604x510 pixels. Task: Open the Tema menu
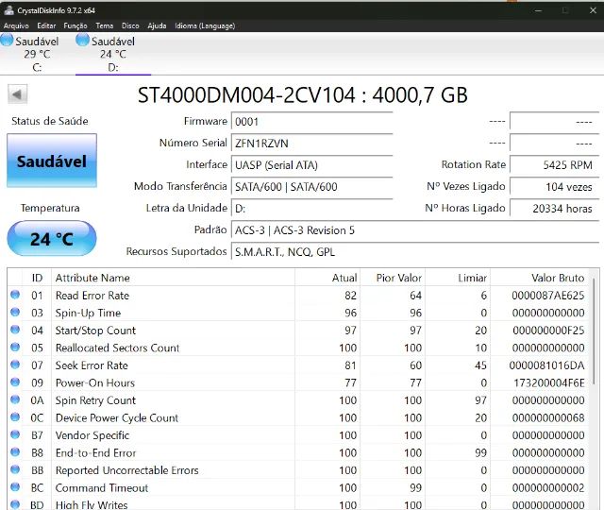[x=105, y=25]
